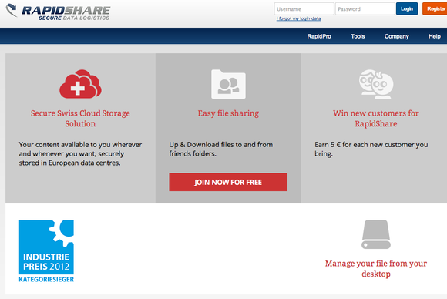Click the shared folder icon
The image size is (447, 299).
(x=228, y=84)
